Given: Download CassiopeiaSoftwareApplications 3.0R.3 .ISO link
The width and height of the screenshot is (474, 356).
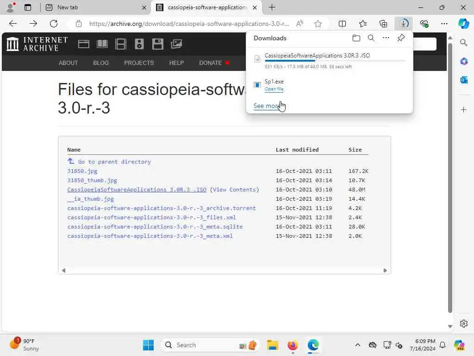Looking at the screenshot, I should pyautogui.click(x=137, y=190).
